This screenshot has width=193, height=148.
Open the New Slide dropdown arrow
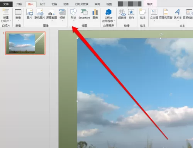pyautogui.click(x=10, y=21)
